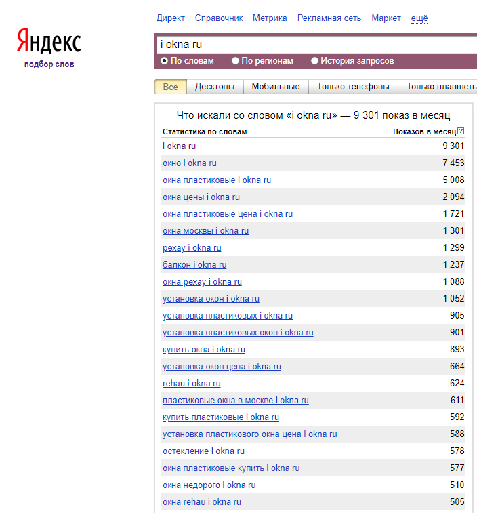Select the 'По регионам' radio button
Screen dimensions: 477x513
click(236, 61)
